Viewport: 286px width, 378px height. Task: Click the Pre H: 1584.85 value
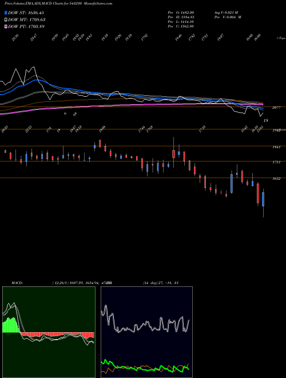[x=181, y=17]
